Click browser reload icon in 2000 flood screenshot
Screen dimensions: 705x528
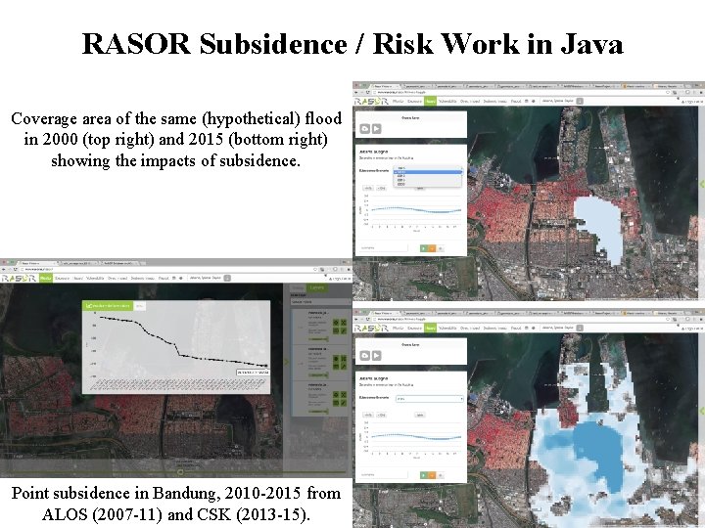point(368,92)
